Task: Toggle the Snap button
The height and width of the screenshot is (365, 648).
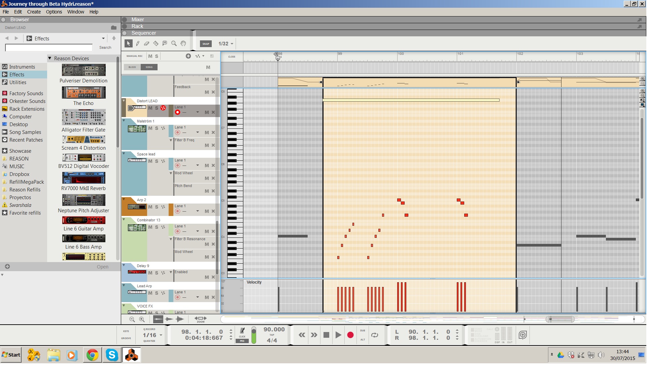Action: (206, 44)
